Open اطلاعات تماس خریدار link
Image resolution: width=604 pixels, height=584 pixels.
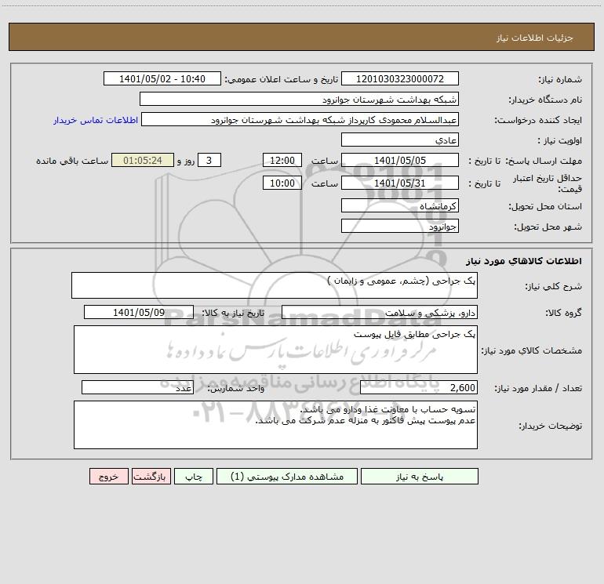tap(96, 120)
